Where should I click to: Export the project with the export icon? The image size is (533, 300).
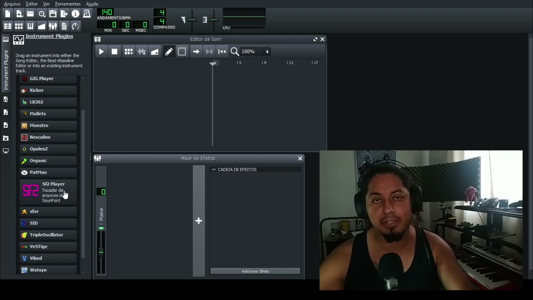(64, 14)
